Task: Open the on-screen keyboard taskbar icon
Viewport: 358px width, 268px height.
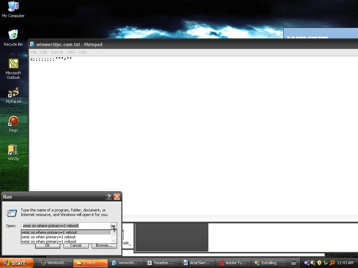Action: pos(294,263)
